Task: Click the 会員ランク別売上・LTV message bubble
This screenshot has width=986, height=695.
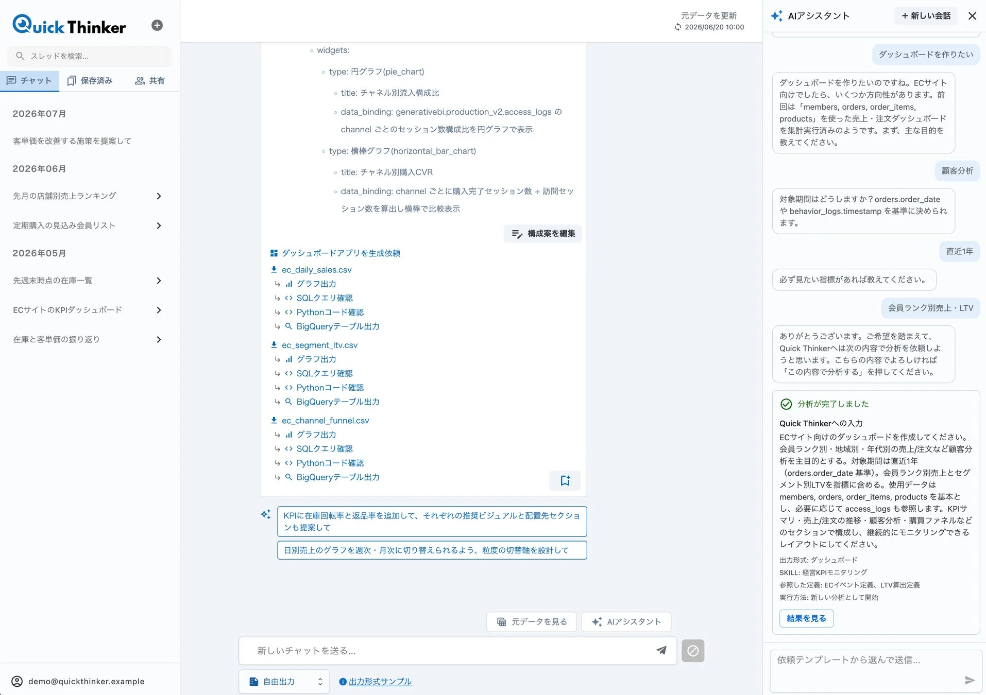Action: coord(930,308)
